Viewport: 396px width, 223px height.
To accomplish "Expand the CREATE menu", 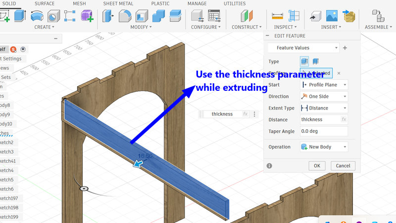I will pyautogui.click(x=44, y=27).
